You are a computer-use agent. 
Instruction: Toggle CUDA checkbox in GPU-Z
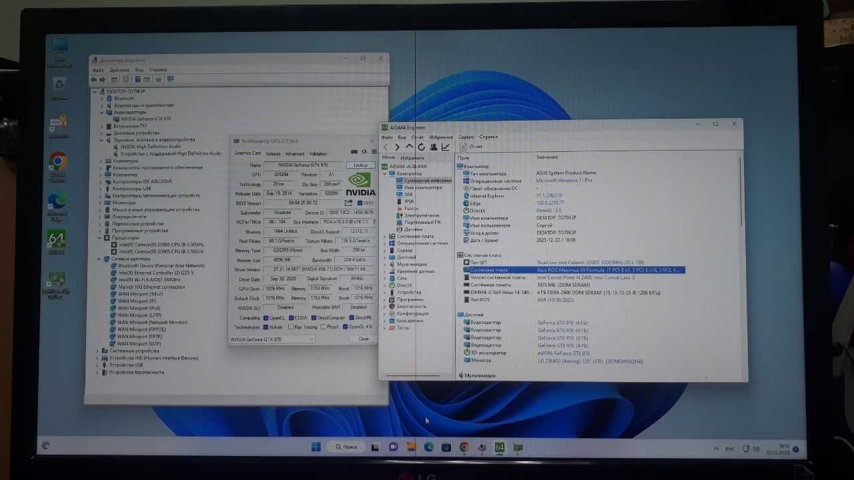click(x=291, y=317)
